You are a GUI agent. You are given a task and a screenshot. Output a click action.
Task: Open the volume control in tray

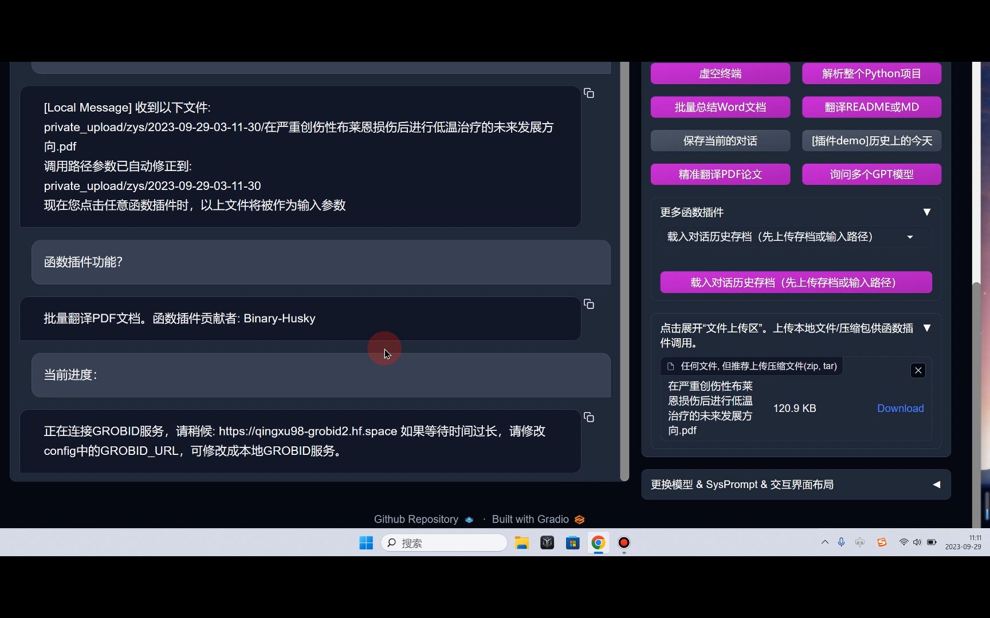[917, 542]
